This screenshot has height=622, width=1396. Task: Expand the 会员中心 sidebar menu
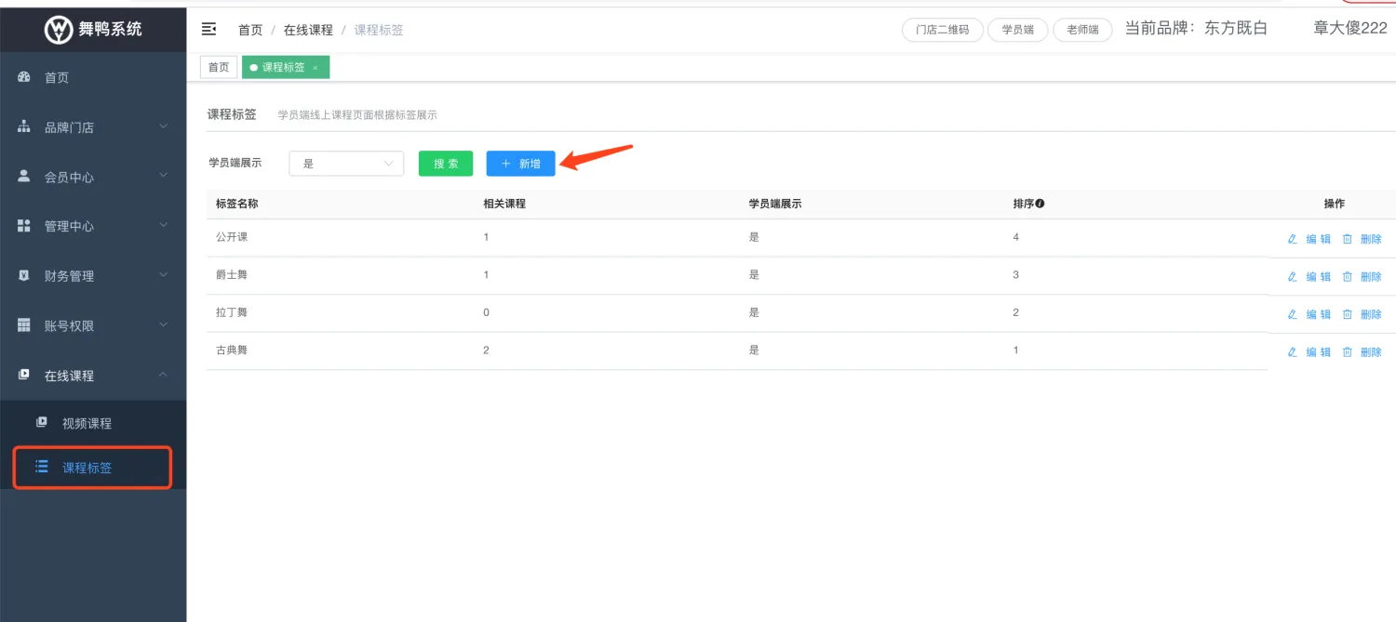93,177
